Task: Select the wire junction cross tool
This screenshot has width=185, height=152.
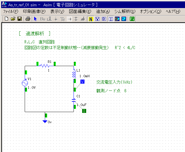Action: tap(56, 19)
